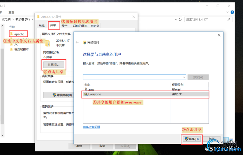Click the 高级共享(D) button
243x155 pixels.
click(59, 95)
